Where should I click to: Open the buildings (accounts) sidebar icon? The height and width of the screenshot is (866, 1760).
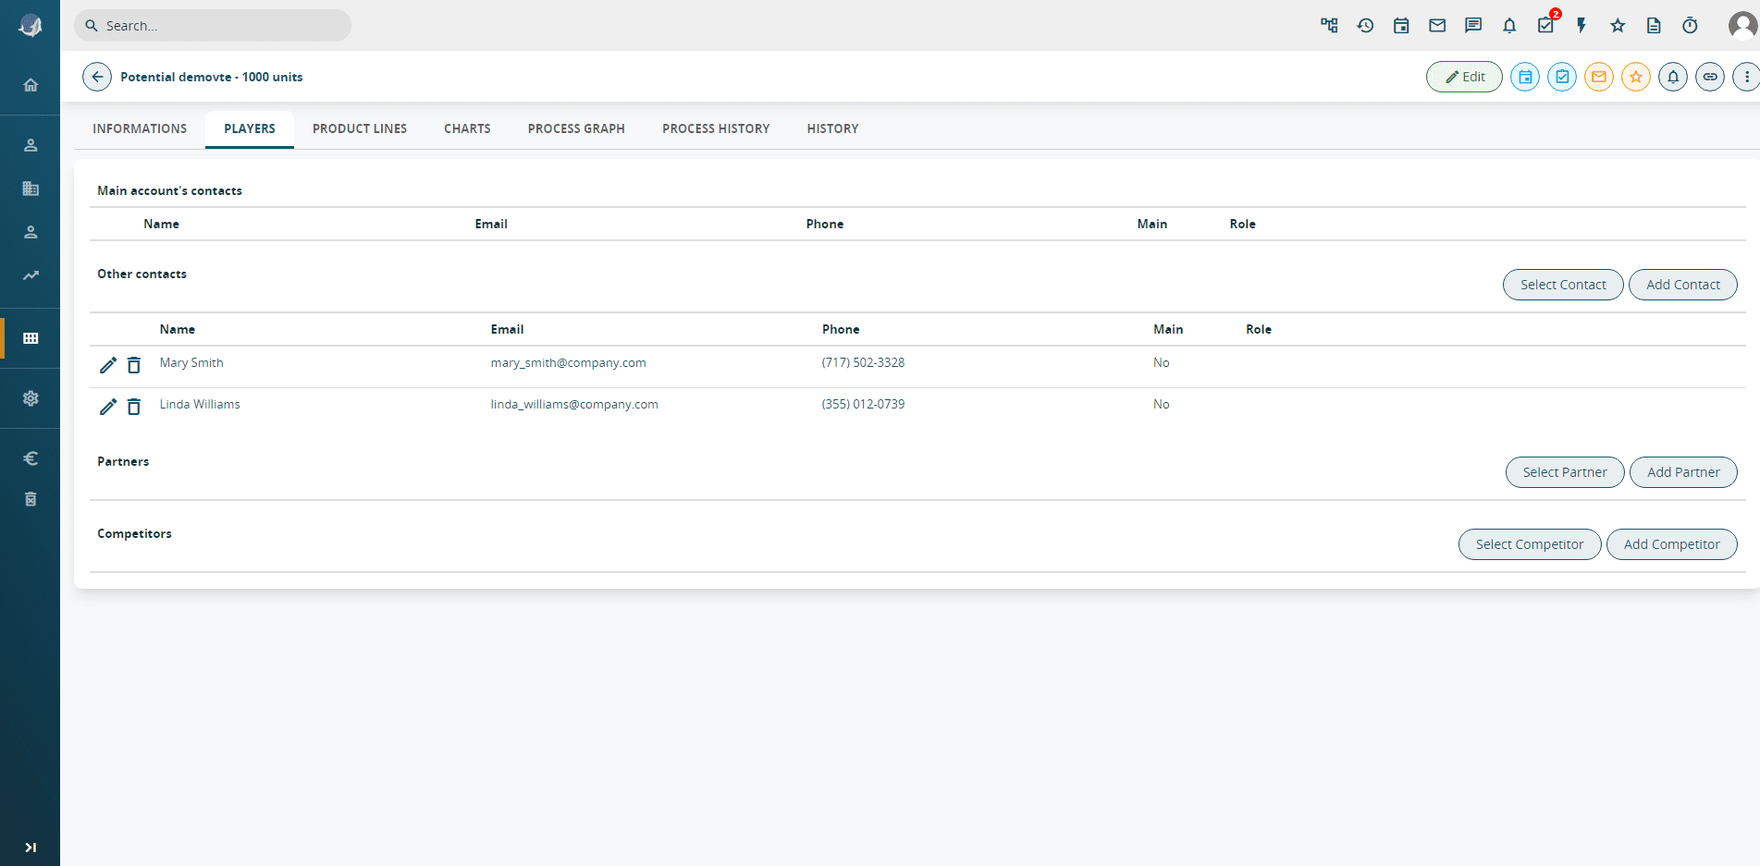pos(31,189)
